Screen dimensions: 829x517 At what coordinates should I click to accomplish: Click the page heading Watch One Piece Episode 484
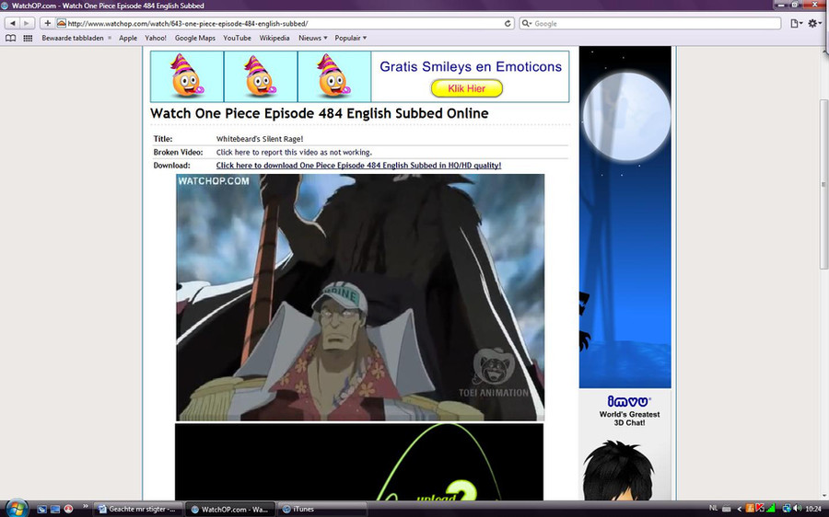coord(320,113)
